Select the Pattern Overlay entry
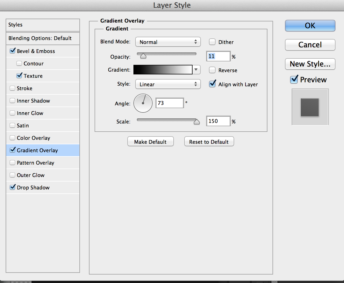 [x=35, y=163]
